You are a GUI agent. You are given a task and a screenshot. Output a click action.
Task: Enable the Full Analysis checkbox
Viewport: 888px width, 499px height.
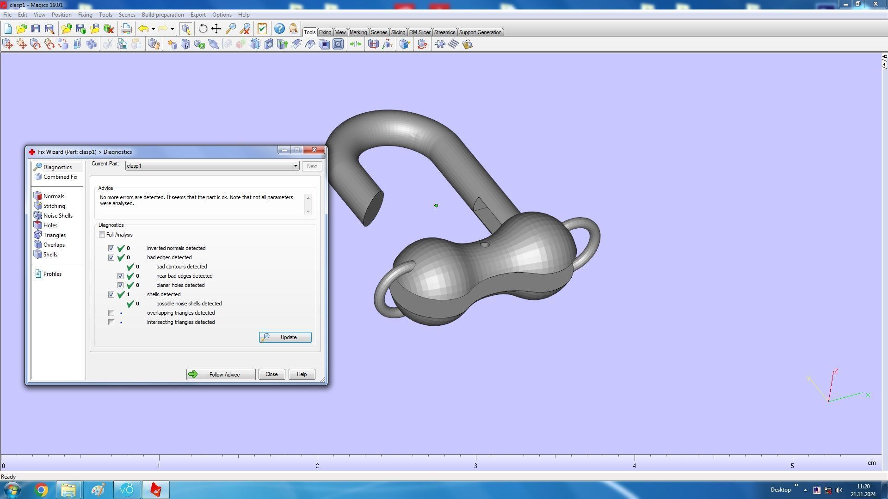tap(102, 235)
